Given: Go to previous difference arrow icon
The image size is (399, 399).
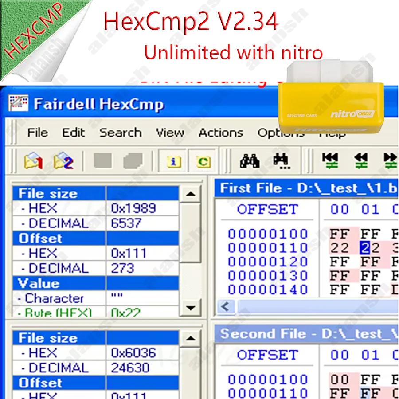Looking at the screenshot, I should coord(361,160).
